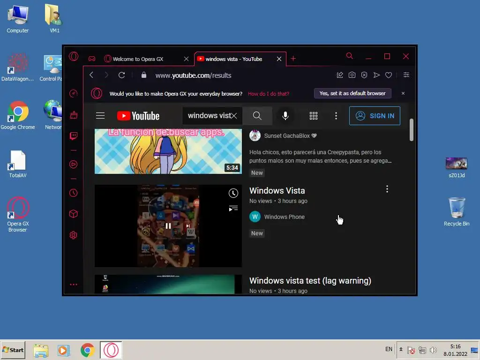Image resolution: width=480 pixels, height=360 pixels.
Task: Open Twitch panel in sidebar
Action: pos(74,136)
